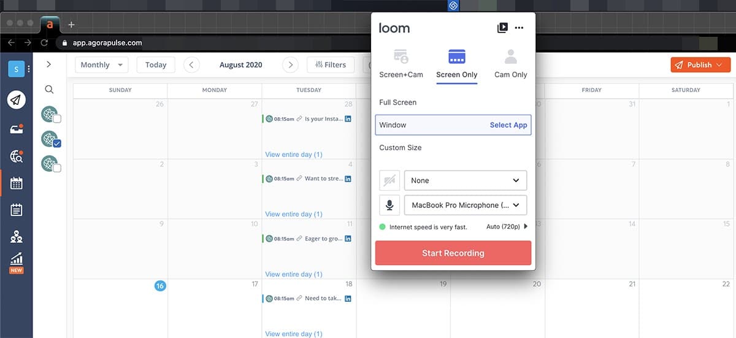Viewport: 736px width, 338px height.
Task: Click the LinkedIn icon on the 'Need to tak...' post
Action: coord(348,298)
